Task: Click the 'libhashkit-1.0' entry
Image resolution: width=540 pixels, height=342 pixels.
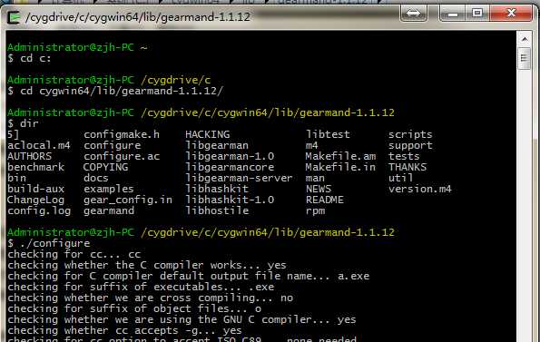Action: (x=230, y=200)
